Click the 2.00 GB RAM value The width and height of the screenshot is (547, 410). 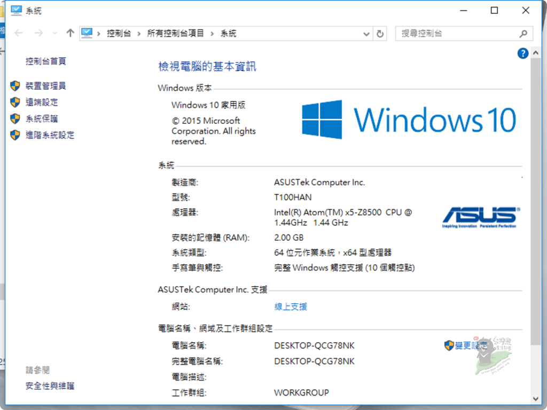coord(289,238)
